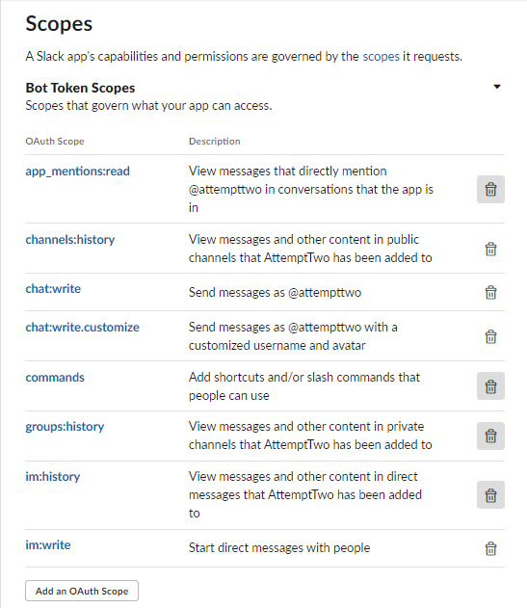Delete the groups:history scope
This screenshot has width=527, height=608.
click(490, 436)
